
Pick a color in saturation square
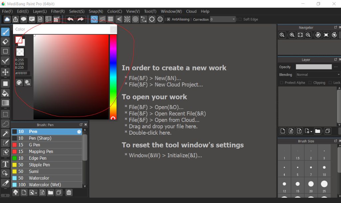click(71, 77)
